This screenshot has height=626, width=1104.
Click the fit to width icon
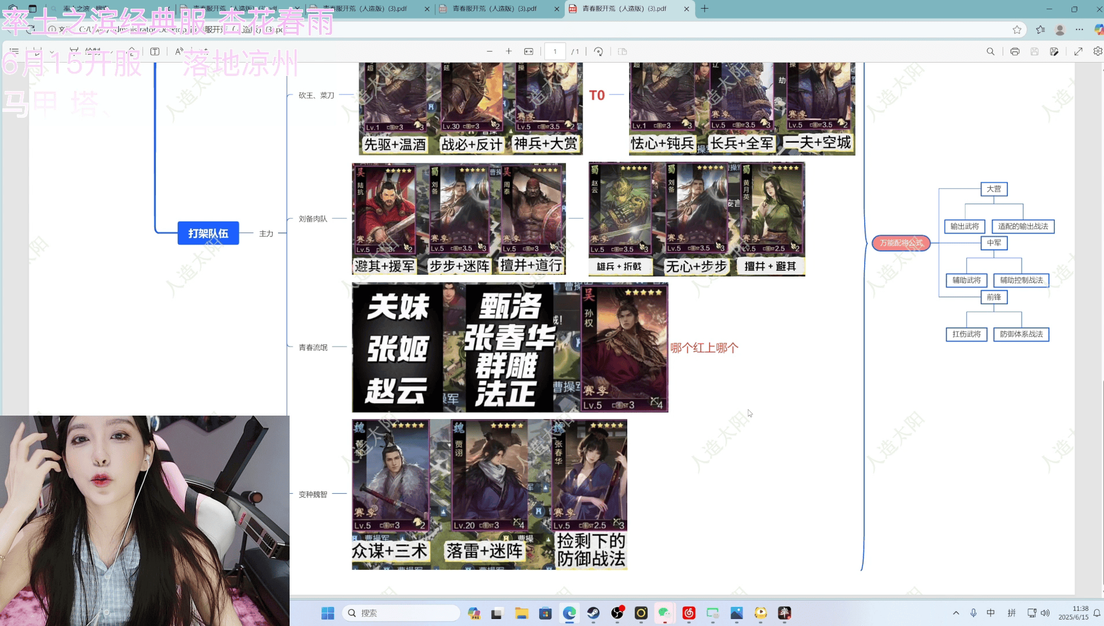pos(529,52)
